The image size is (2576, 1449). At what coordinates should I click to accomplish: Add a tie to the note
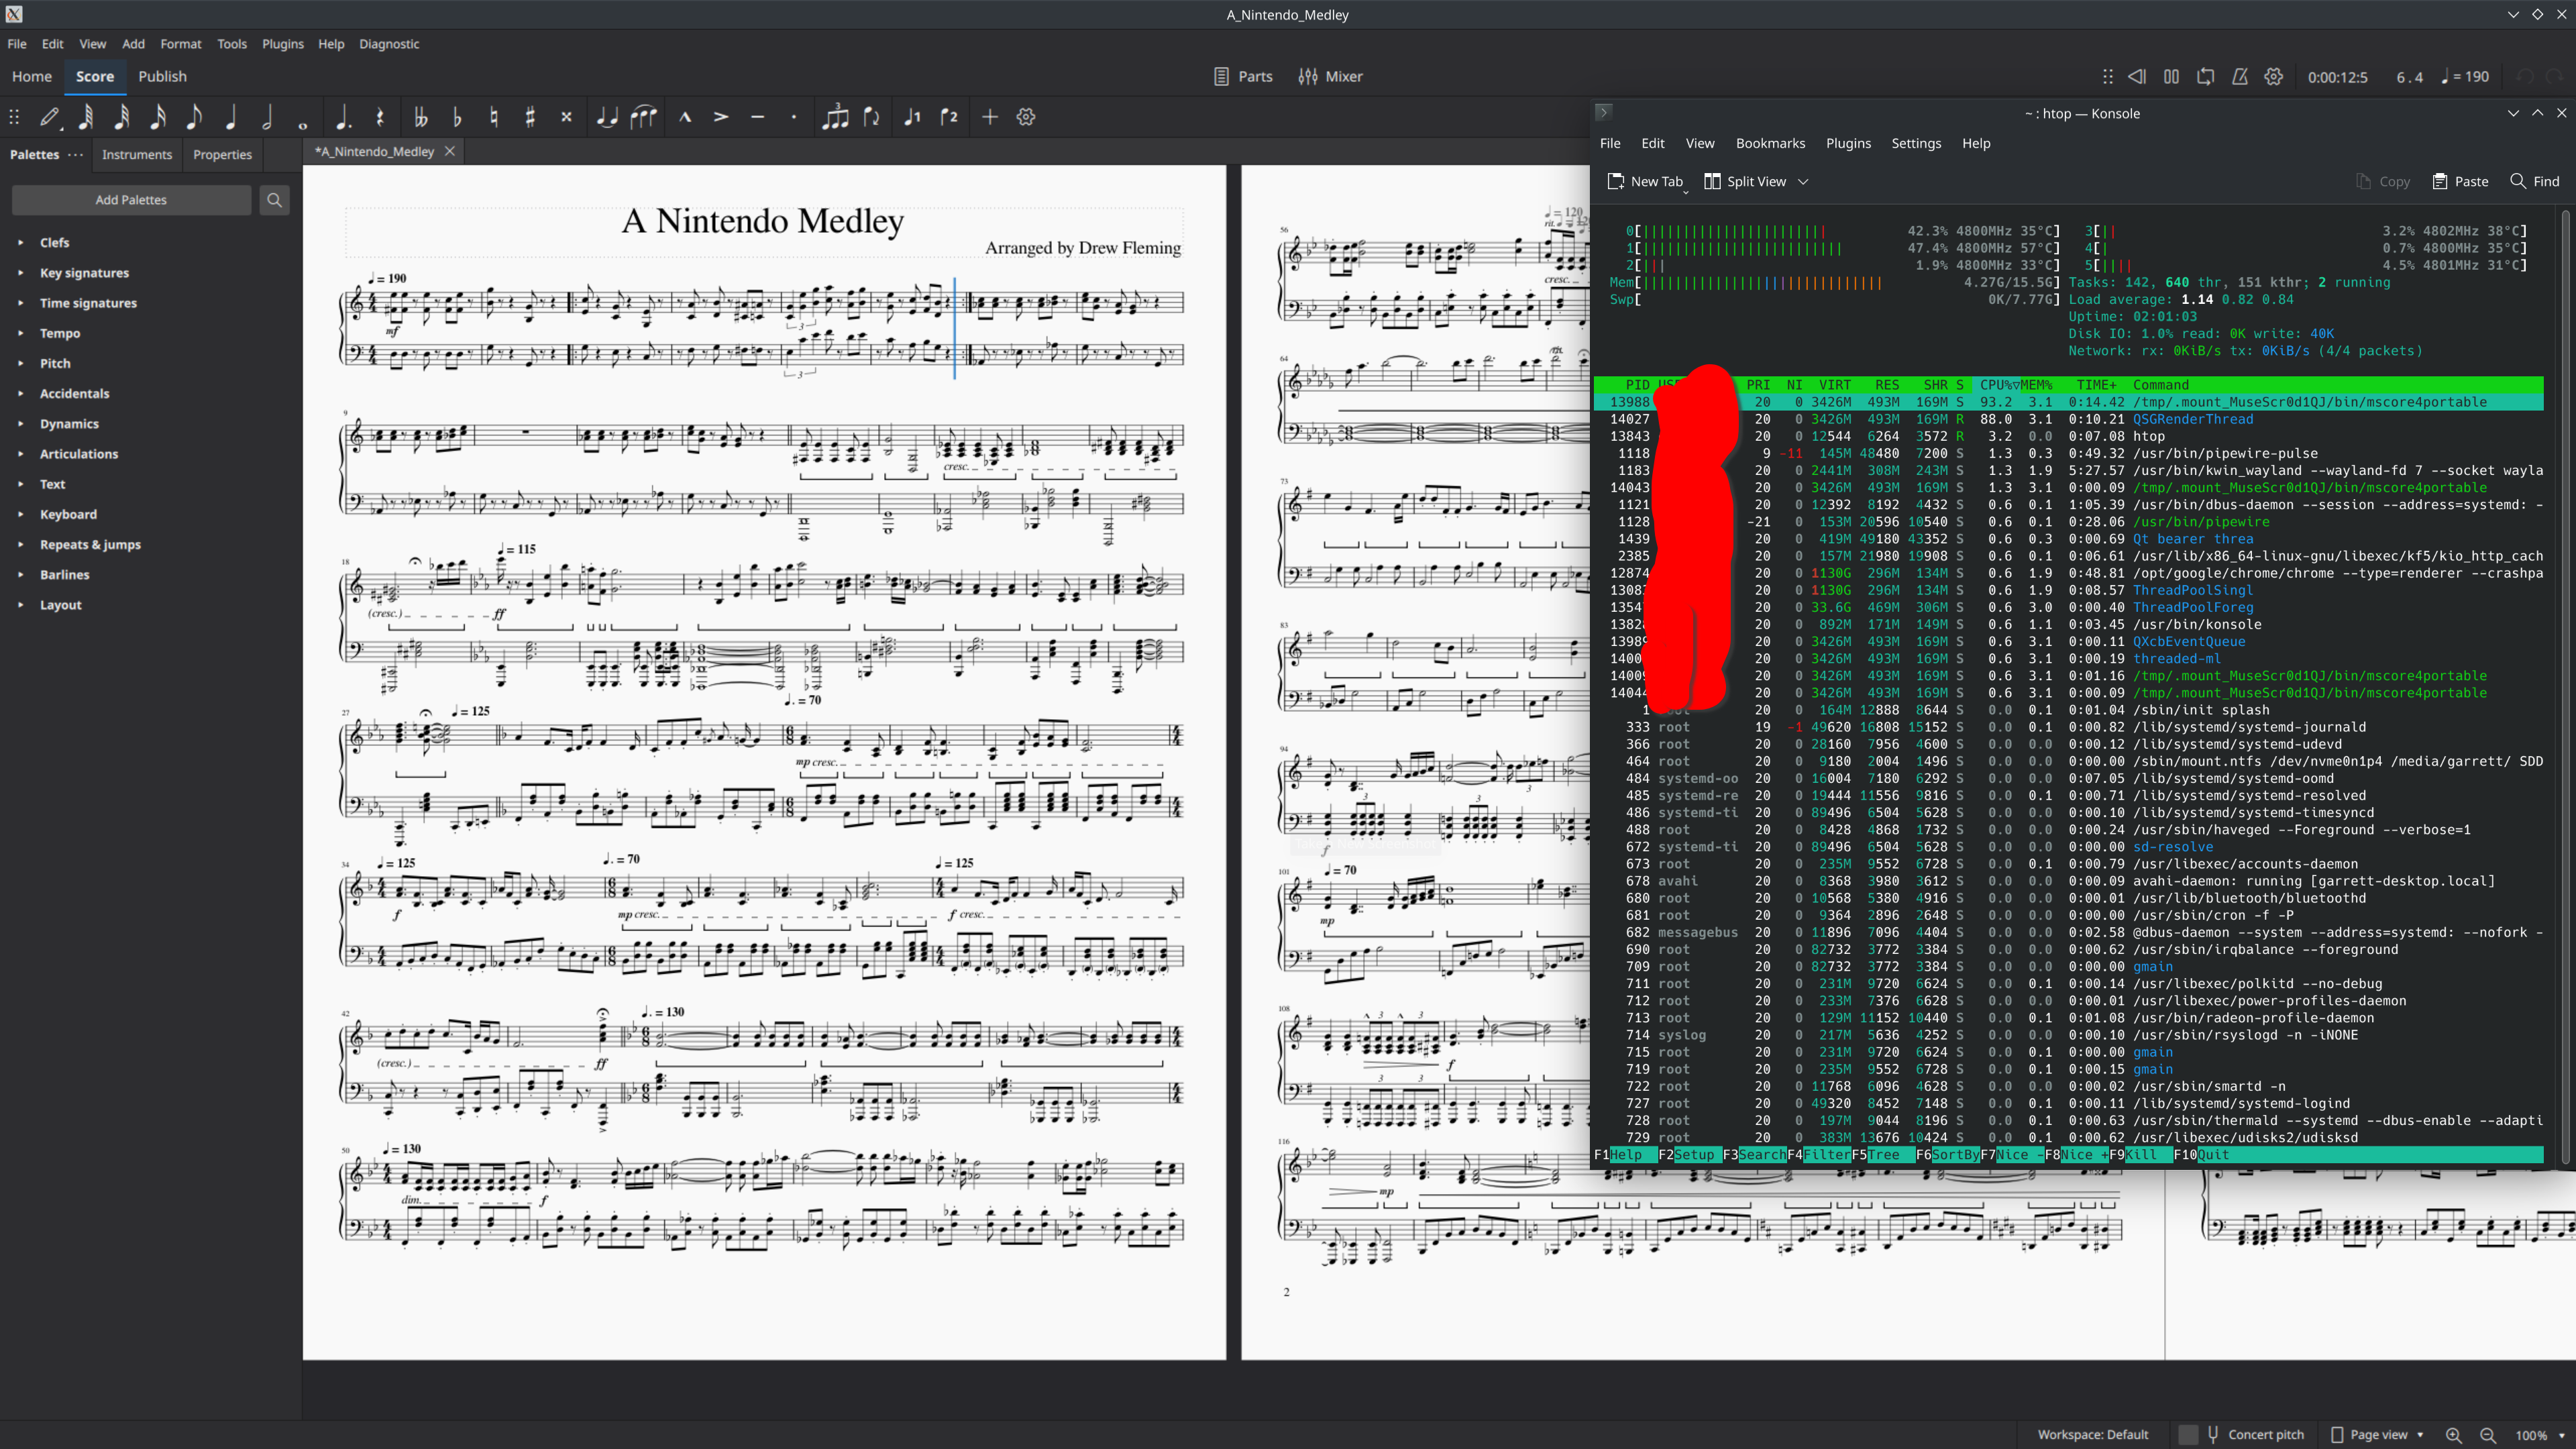coord(607,117)
